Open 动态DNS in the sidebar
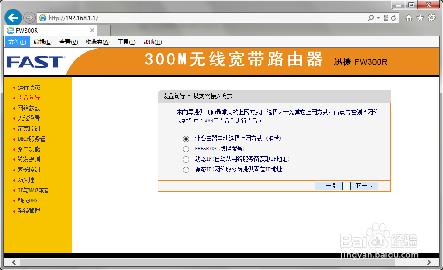 click(28, 200)
